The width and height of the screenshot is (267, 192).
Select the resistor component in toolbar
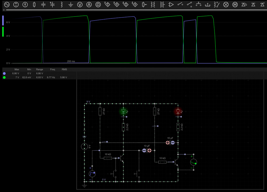34,5
